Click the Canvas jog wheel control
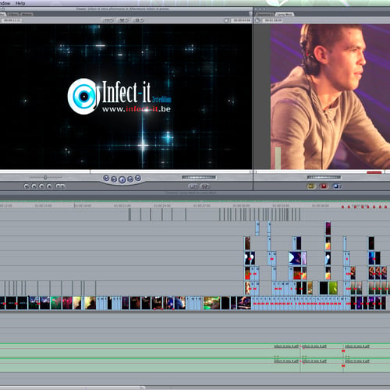Viewport: 390px width, 390px height. point(324,177)
